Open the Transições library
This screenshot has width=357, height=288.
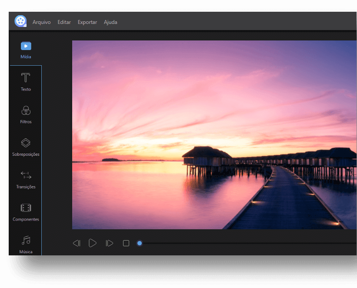pos(26,180)
